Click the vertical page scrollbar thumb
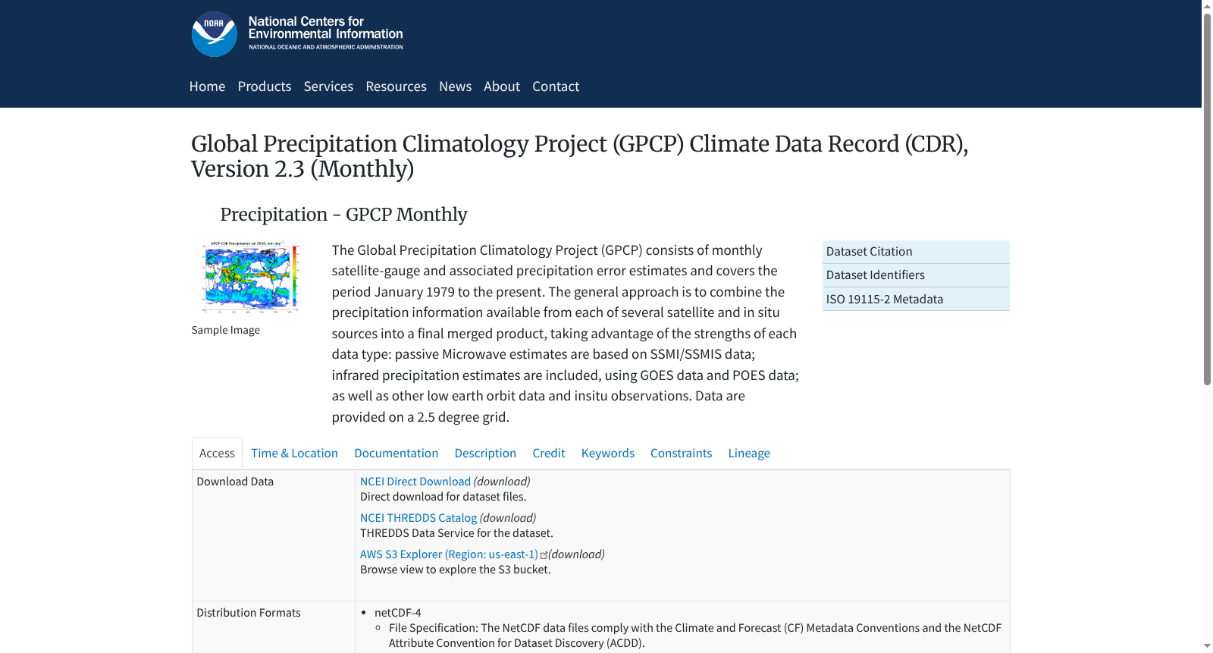Screen dimensions: 1213x653 tap(1207, 199)
